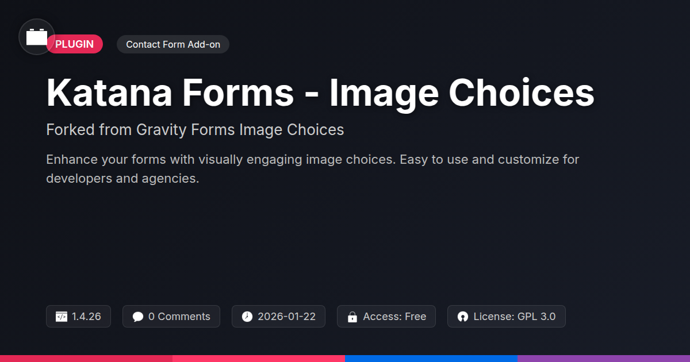Open the 0 Comments badge
Screen dimensions: 690x362
pyautogui.click(x=171, y=317)
